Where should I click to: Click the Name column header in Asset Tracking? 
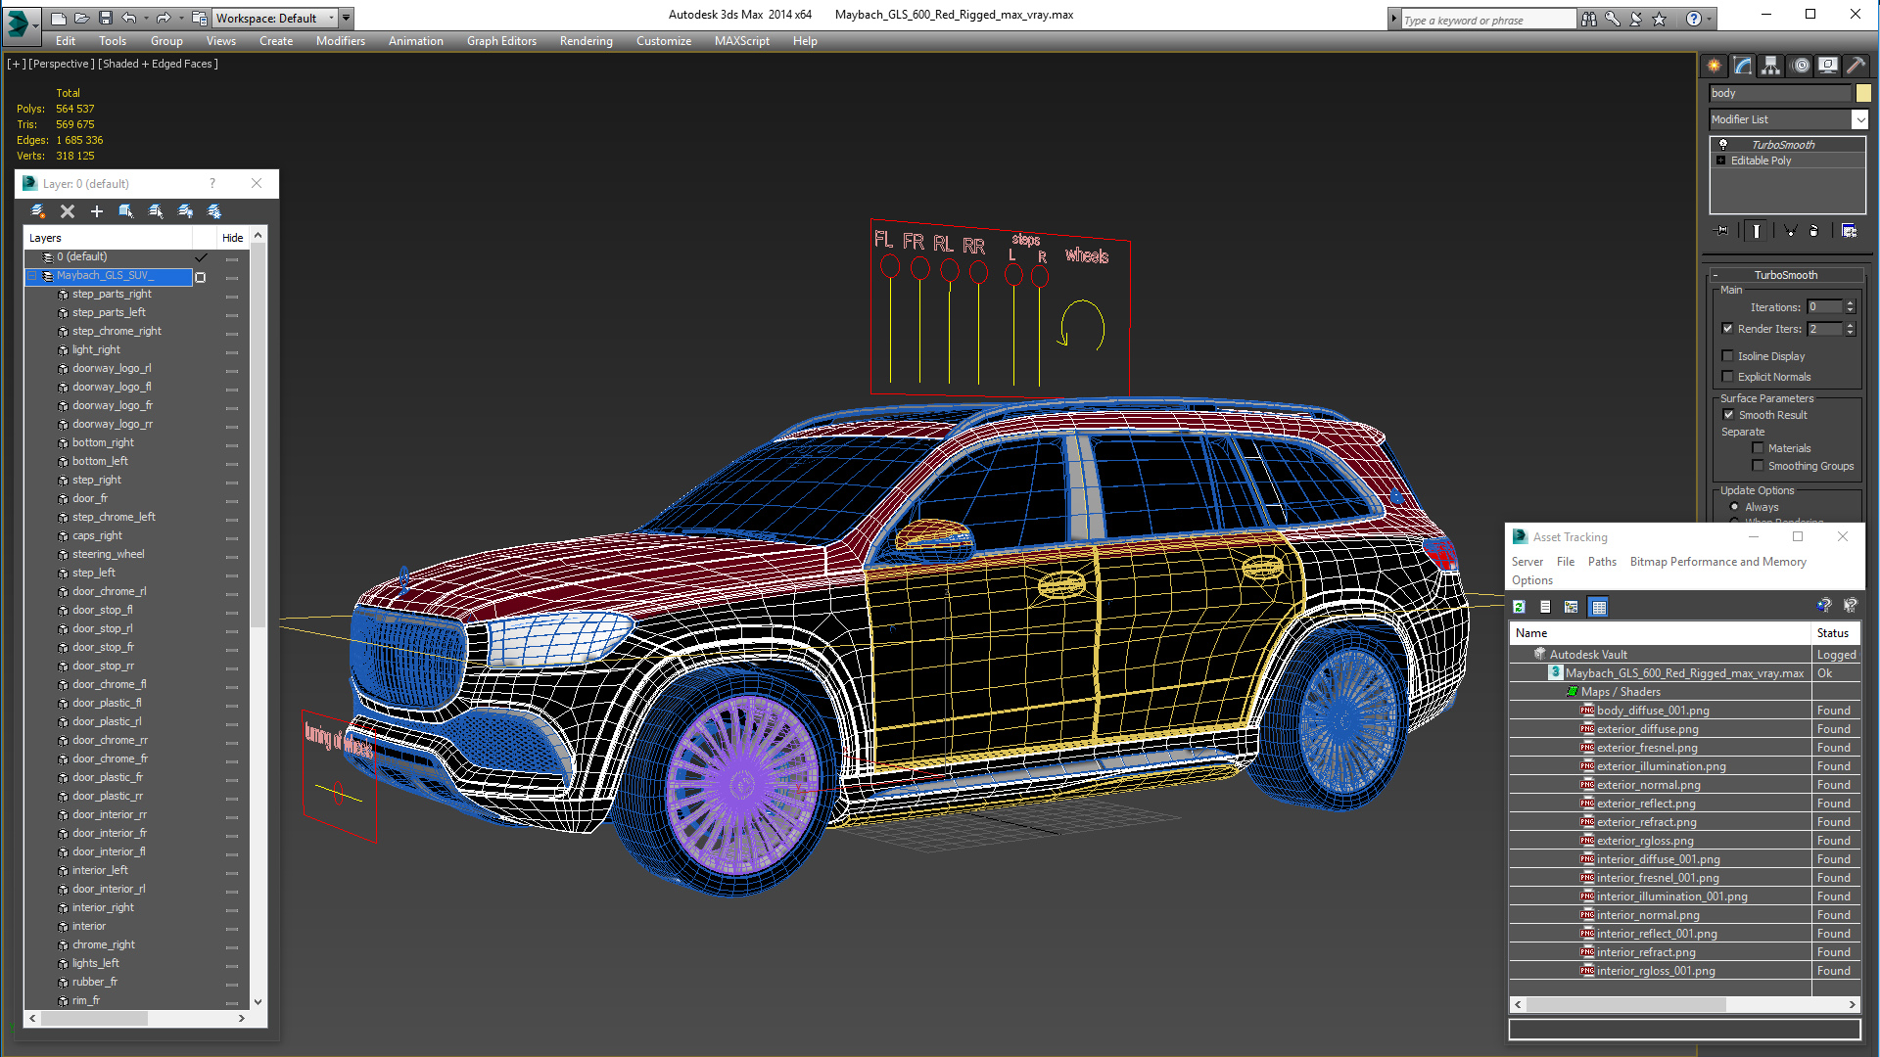[1661, 633]
